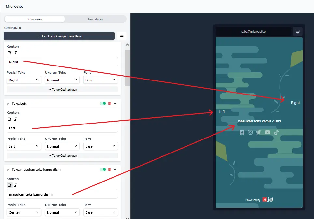This screenshot has width=314, height=219.
Task: Switch to the Pengaturan tab
Action: click(95, 19)
